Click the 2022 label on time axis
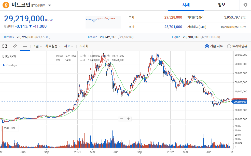The image size is (251, 156). tap(171, 152)
